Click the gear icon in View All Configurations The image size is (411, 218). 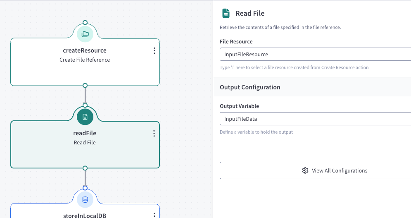pos(305,170)
